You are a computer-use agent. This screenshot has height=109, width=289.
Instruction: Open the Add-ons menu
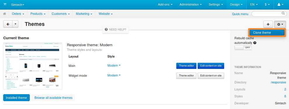[165, 5]
